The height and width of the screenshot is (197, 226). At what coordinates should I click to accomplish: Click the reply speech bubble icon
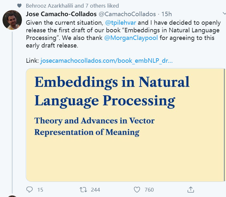30,189
